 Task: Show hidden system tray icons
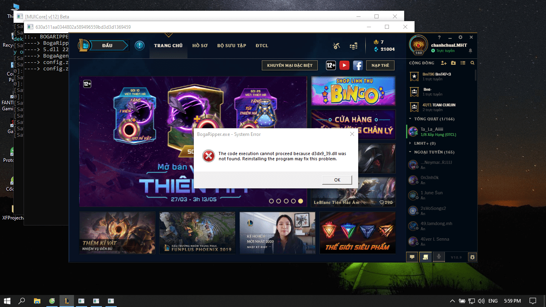pos(452,301)
